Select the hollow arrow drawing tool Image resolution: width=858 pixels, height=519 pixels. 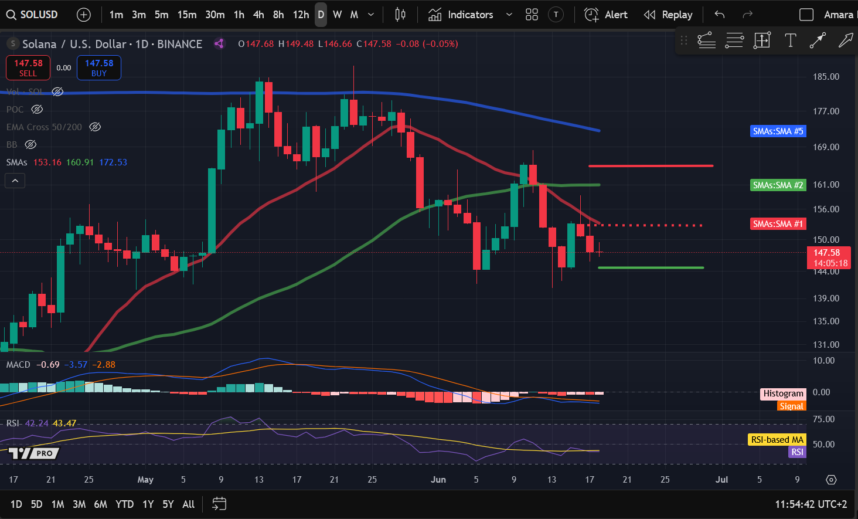pos(846,40)
